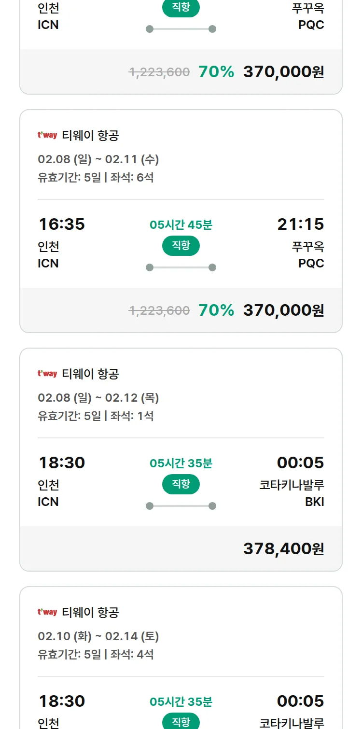Select 370,000원 fare on 02.08~02.11 flight
Screen dimensions: 362x729
283,310
